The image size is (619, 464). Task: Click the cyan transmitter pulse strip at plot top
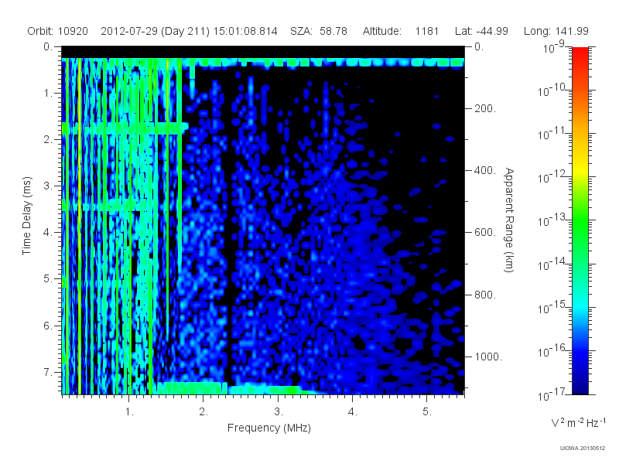(x=263, y=63)
